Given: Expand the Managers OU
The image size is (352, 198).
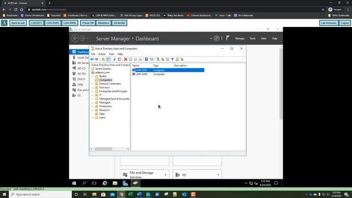Looking at the screenshot, I should [x=93, y=103].
